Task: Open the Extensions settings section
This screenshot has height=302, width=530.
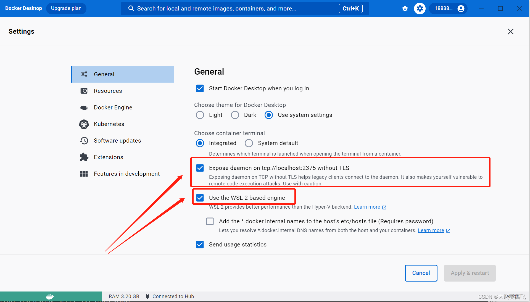Action: pos(123,157)
